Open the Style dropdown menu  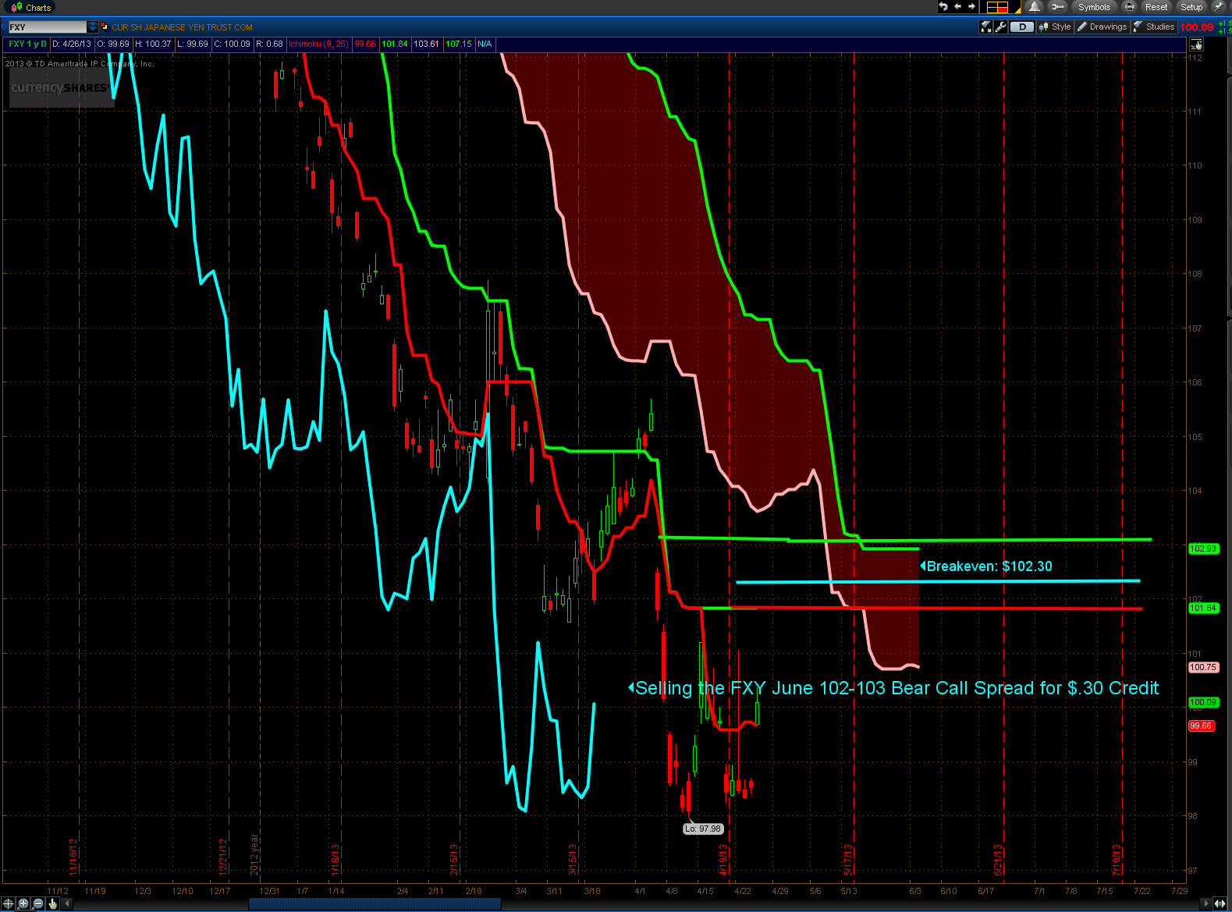point(1055,27)
